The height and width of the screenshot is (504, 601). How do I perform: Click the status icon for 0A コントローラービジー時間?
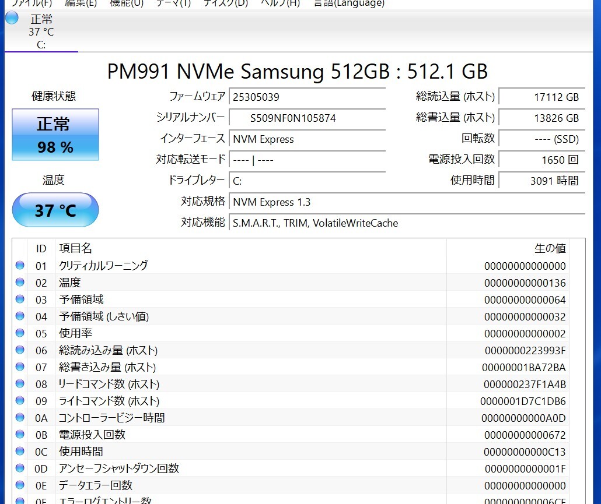(x=20, y=417)
